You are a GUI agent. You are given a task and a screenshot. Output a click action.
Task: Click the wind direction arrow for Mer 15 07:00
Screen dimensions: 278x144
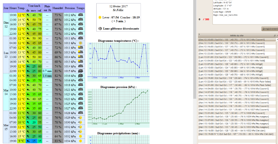[28, 122]
